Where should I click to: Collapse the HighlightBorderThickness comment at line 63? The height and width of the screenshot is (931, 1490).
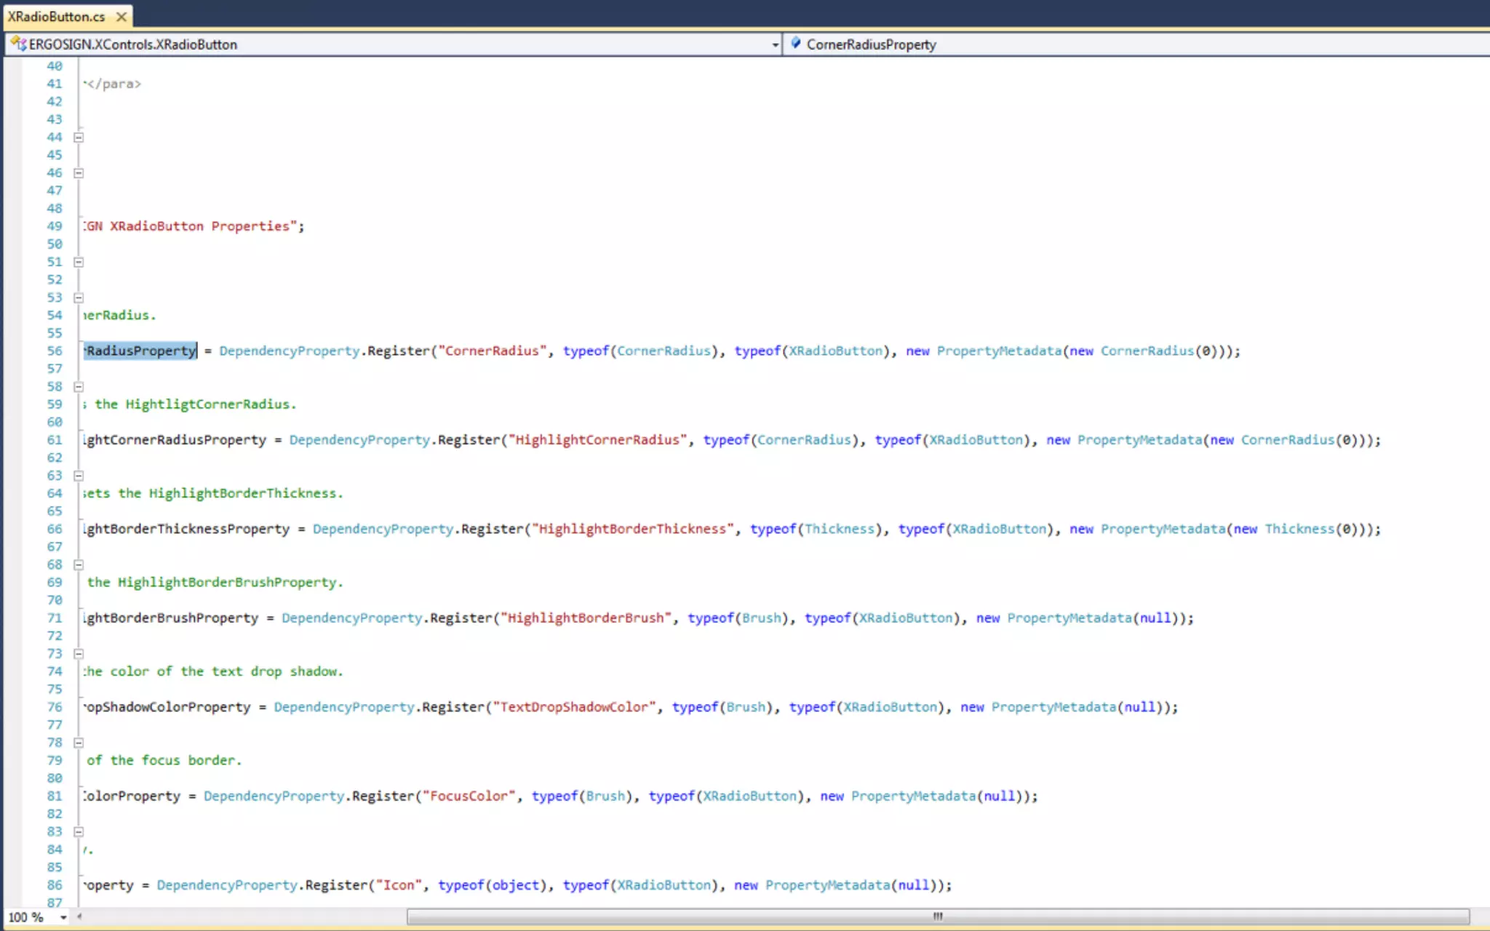click(x=79, y=476)
